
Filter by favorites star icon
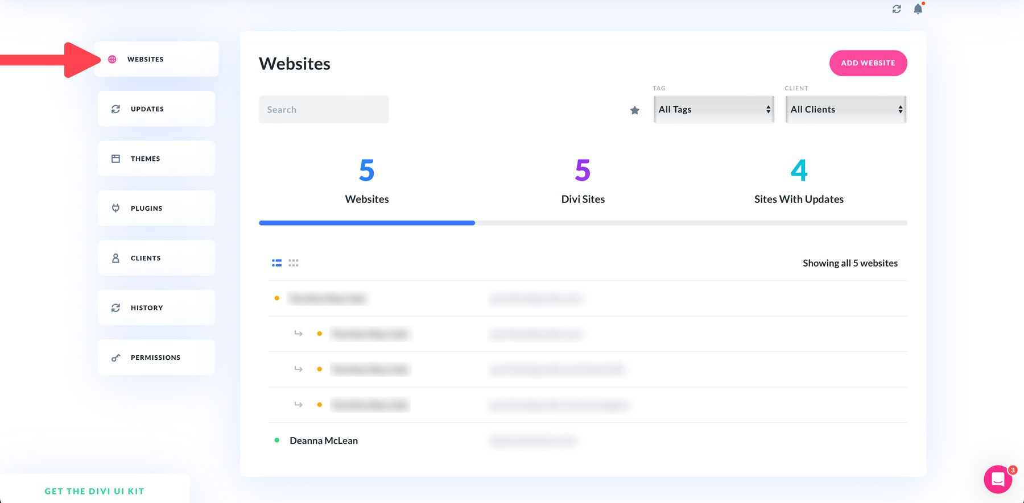pos(635,110)
